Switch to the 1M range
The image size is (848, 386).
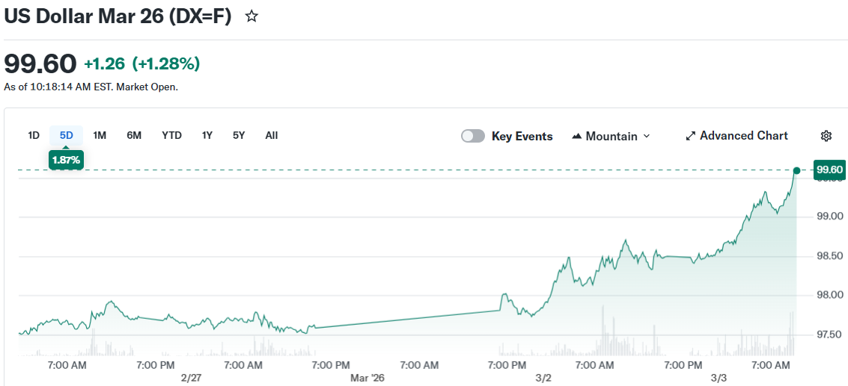pyautogui.click(x=100, y=135)
